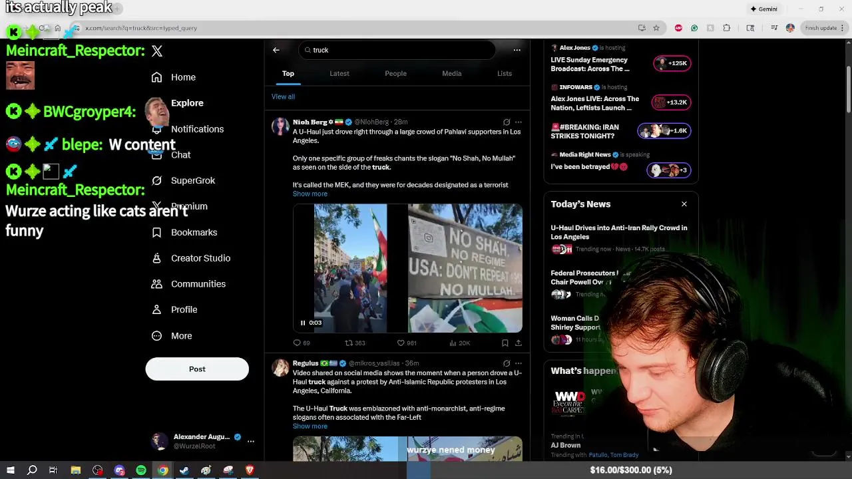Open the More menu in the sidebar
This screenshot has width=852, height=479.
pyautogui.click(x=172, y=336)
